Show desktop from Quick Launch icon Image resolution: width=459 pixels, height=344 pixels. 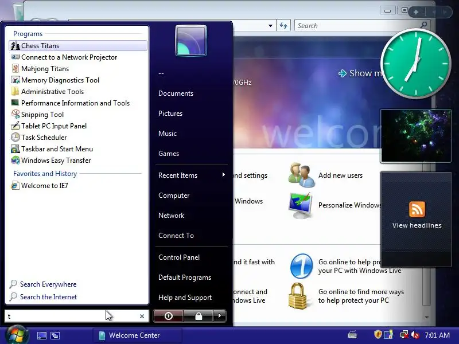click(x=41, y=335)
